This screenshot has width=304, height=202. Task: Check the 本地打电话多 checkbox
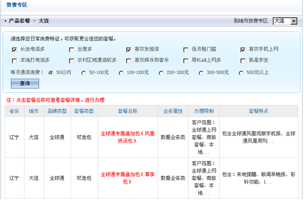[x=14, y=61]
